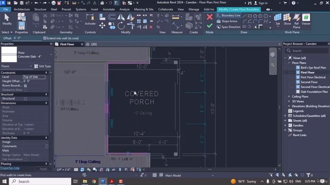This screenshot has height=185, width=330.
Task: Open the Annotate ribbon tab
Action: (x=109, y=9)
